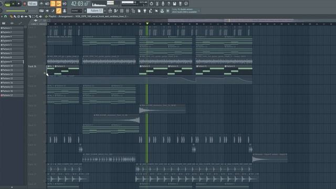Viewport: 336px width, 189px height.
Task: Click the playhead marker on the timeline
Action: click(x=147, y=23)
